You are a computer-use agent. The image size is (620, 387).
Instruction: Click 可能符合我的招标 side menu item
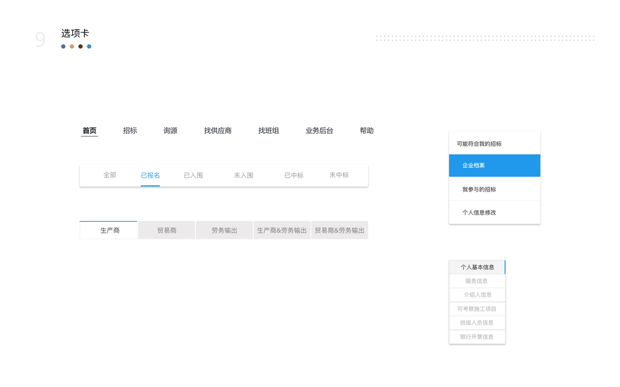tap(495, 144)
